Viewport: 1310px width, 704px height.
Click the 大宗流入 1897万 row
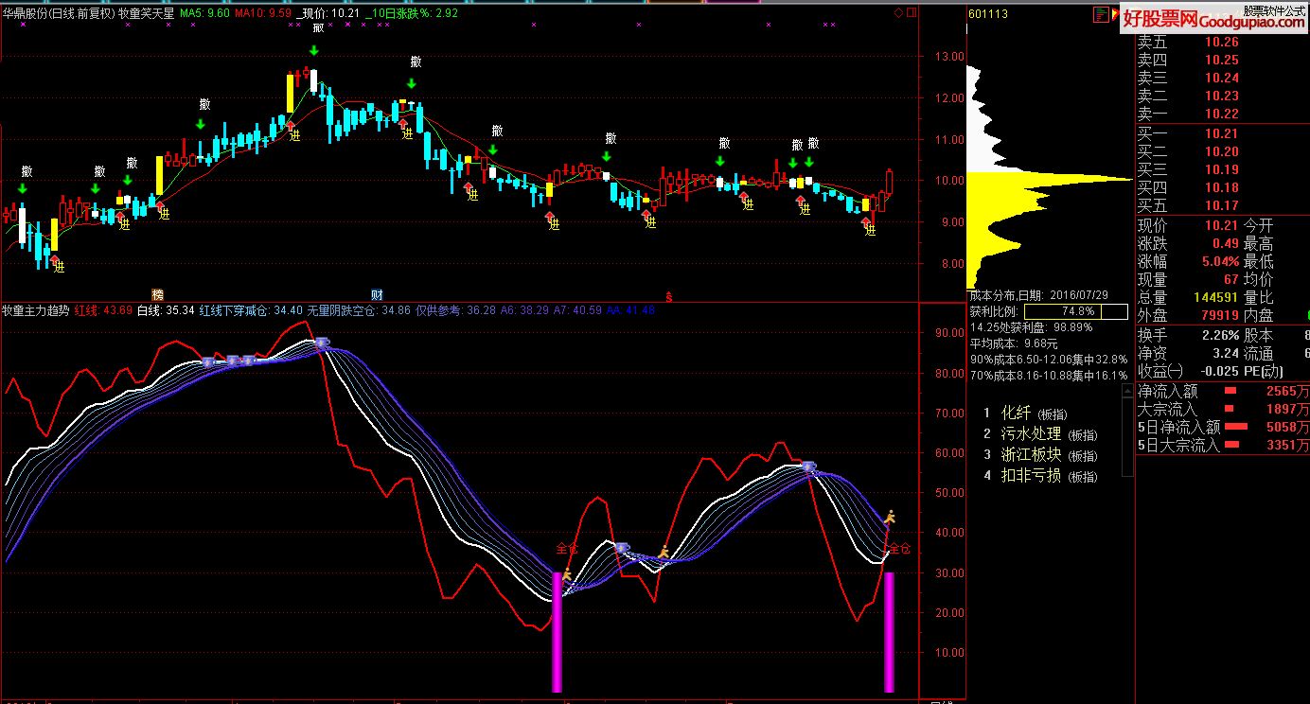pos(1223,409)
